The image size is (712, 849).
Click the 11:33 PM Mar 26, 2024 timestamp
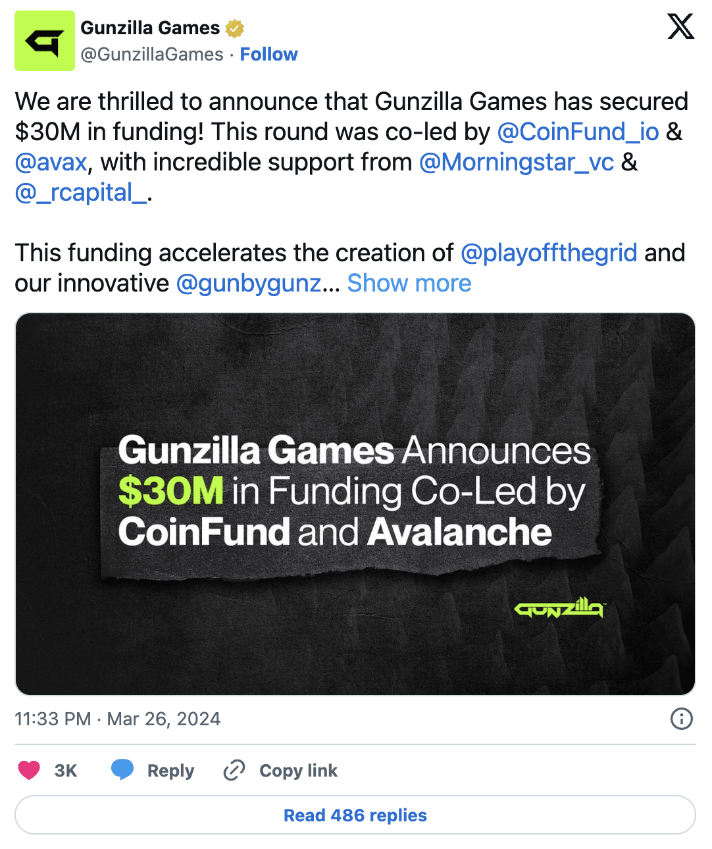tap(118, 719)
